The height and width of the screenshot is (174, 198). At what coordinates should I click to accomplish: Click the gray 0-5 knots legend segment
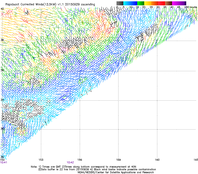pyautogui.click(x=120, y=3)
